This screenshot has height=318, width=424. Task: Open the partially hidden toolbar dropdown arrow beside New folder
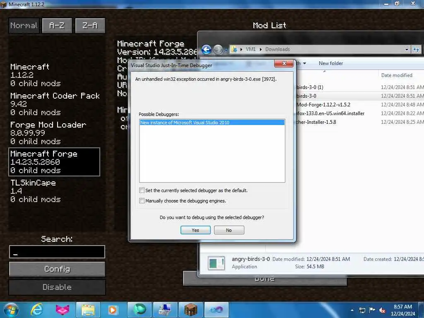click(x=304, y=63)
